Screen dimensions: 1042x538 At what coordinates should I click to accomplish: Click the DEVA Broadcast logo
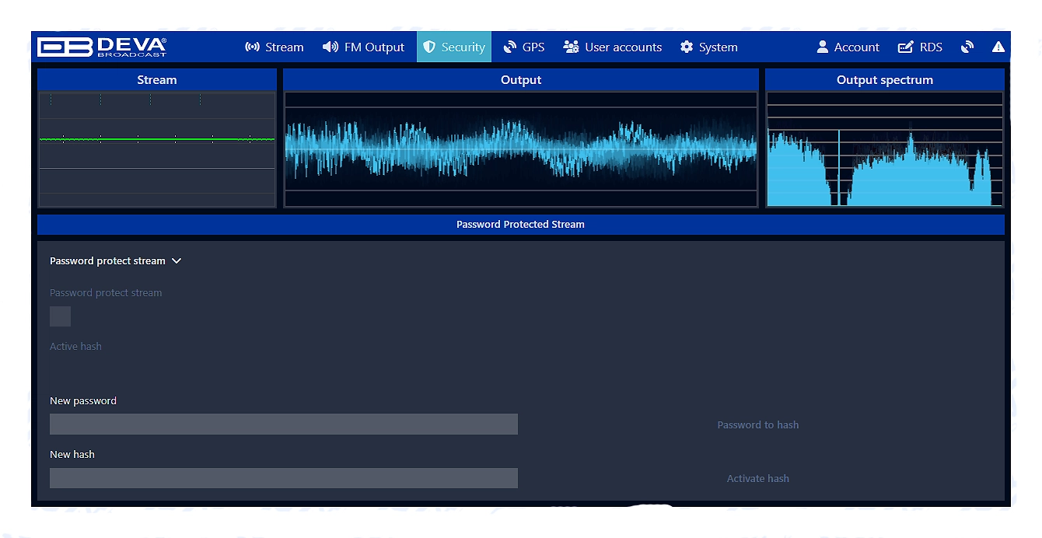pos(102,47)
